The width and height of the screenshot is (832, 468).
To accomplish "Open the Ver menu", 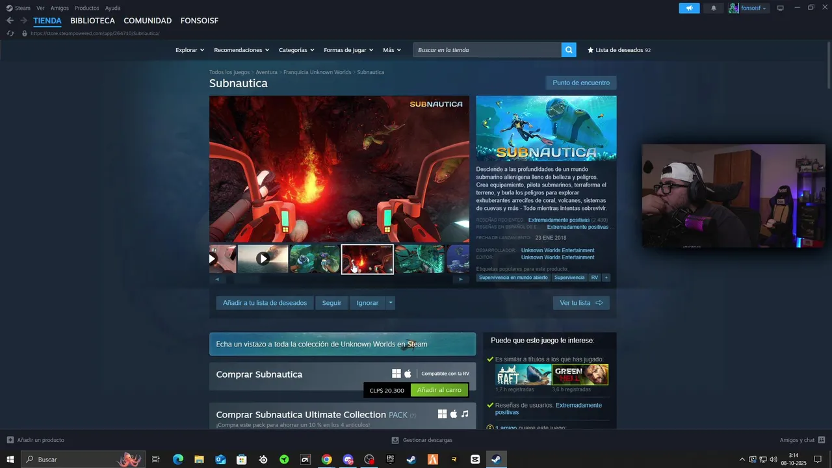I will click(40, 8).
